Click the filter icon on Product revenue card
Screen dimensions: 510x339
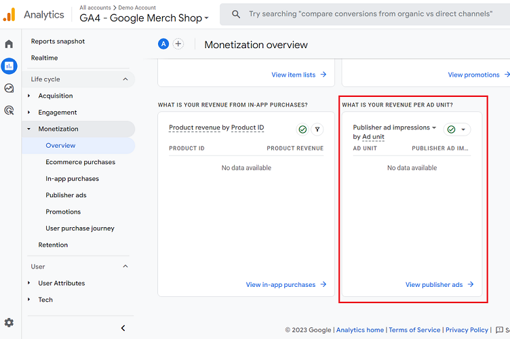click(x=317, y=129)
